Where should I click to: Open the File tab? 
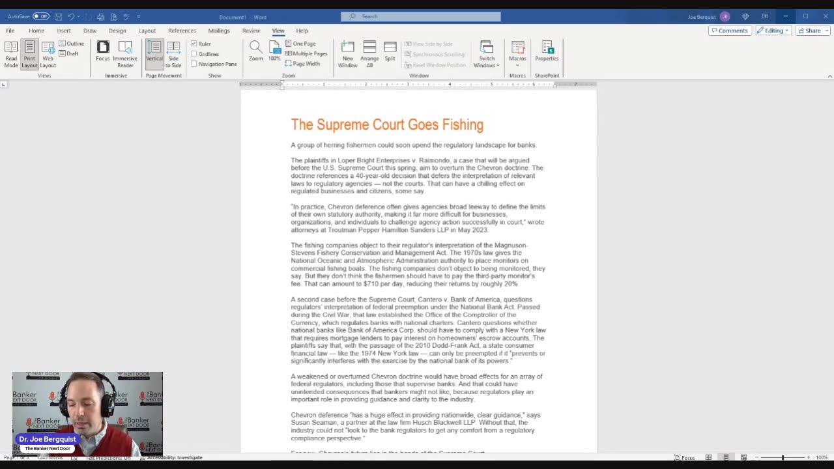pyautogui.click(x=10, y=31)
